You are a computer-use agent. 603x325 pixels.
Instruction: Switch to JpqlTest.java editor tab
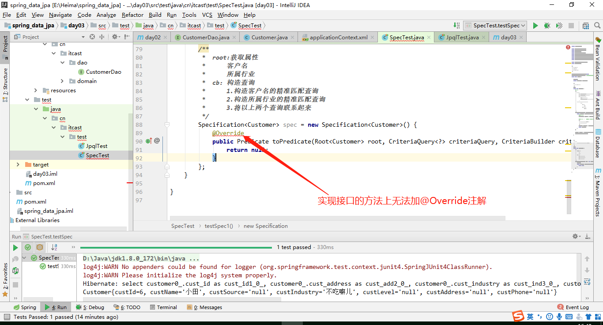pos(462,37)
